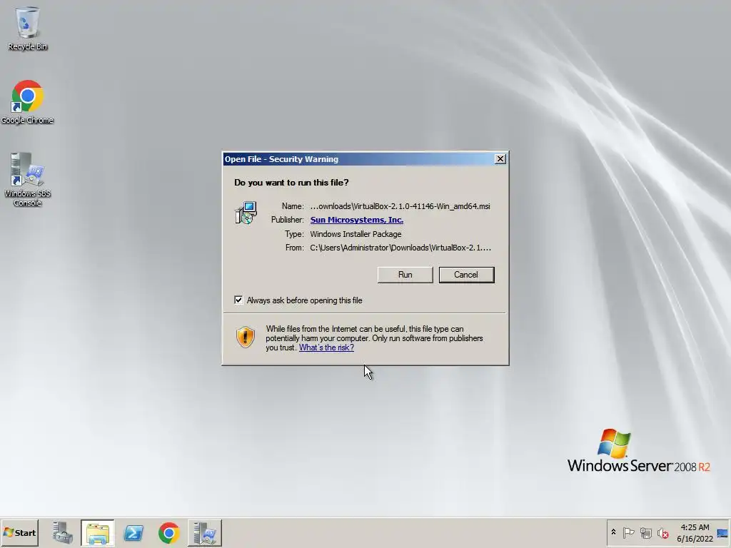The height and width of the screenshot is (548, 731).
Task: Open Google Chrome from the taskbar
Action: (x=168, y=532)
